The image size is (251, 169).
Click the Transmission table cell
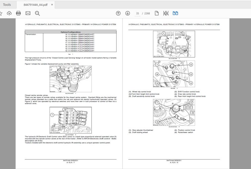coord(34,43)
